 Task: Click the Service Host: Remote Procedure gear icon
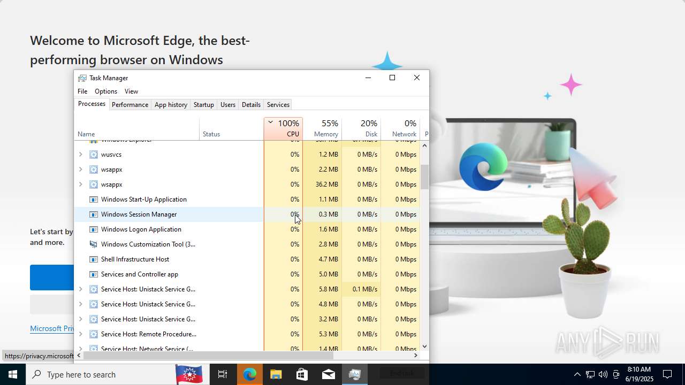pyautogui.click(x=94, y=334)
